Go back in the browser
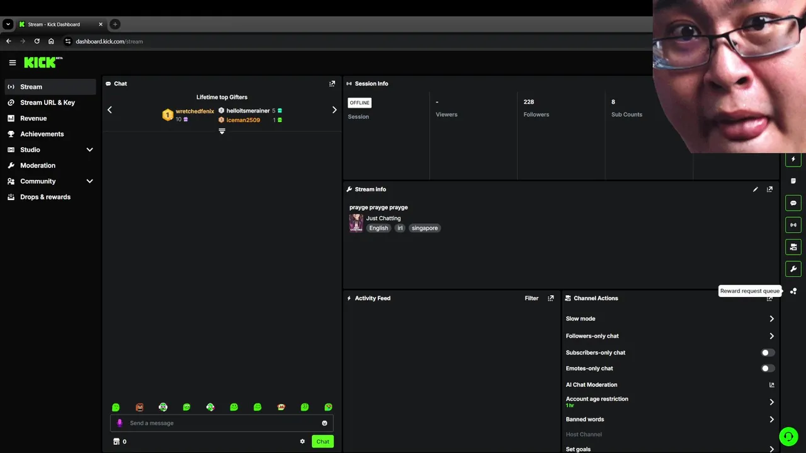The width and height of the screenshot is (806, 453). 8,42
